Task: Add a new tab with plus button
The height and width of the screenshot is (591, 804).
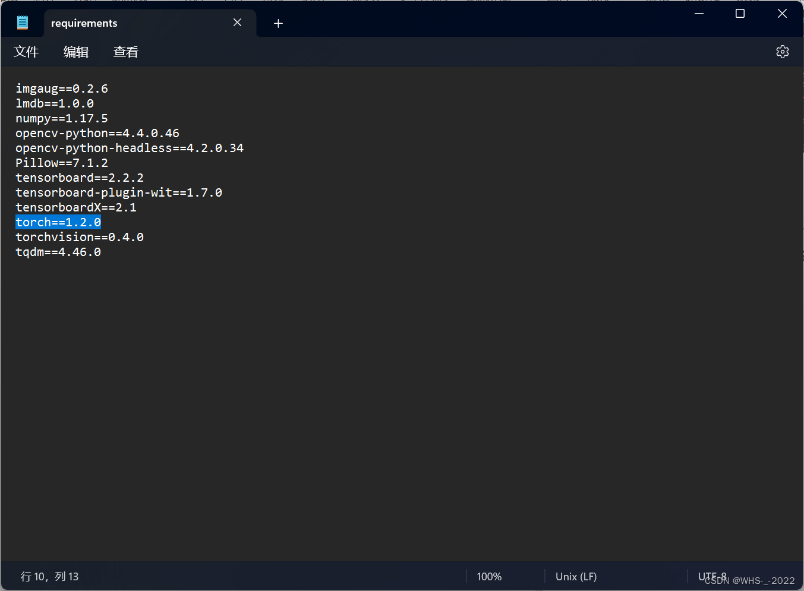Action: 278,23
